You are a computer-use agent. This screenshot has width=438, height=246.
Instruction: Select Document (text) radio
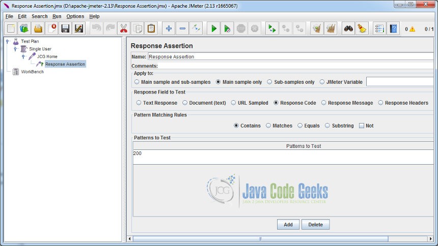pyautogui.click(x=185, y=103)
